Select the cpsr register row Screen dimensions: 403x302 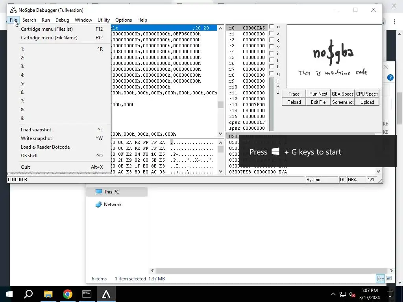coord(247,123)
